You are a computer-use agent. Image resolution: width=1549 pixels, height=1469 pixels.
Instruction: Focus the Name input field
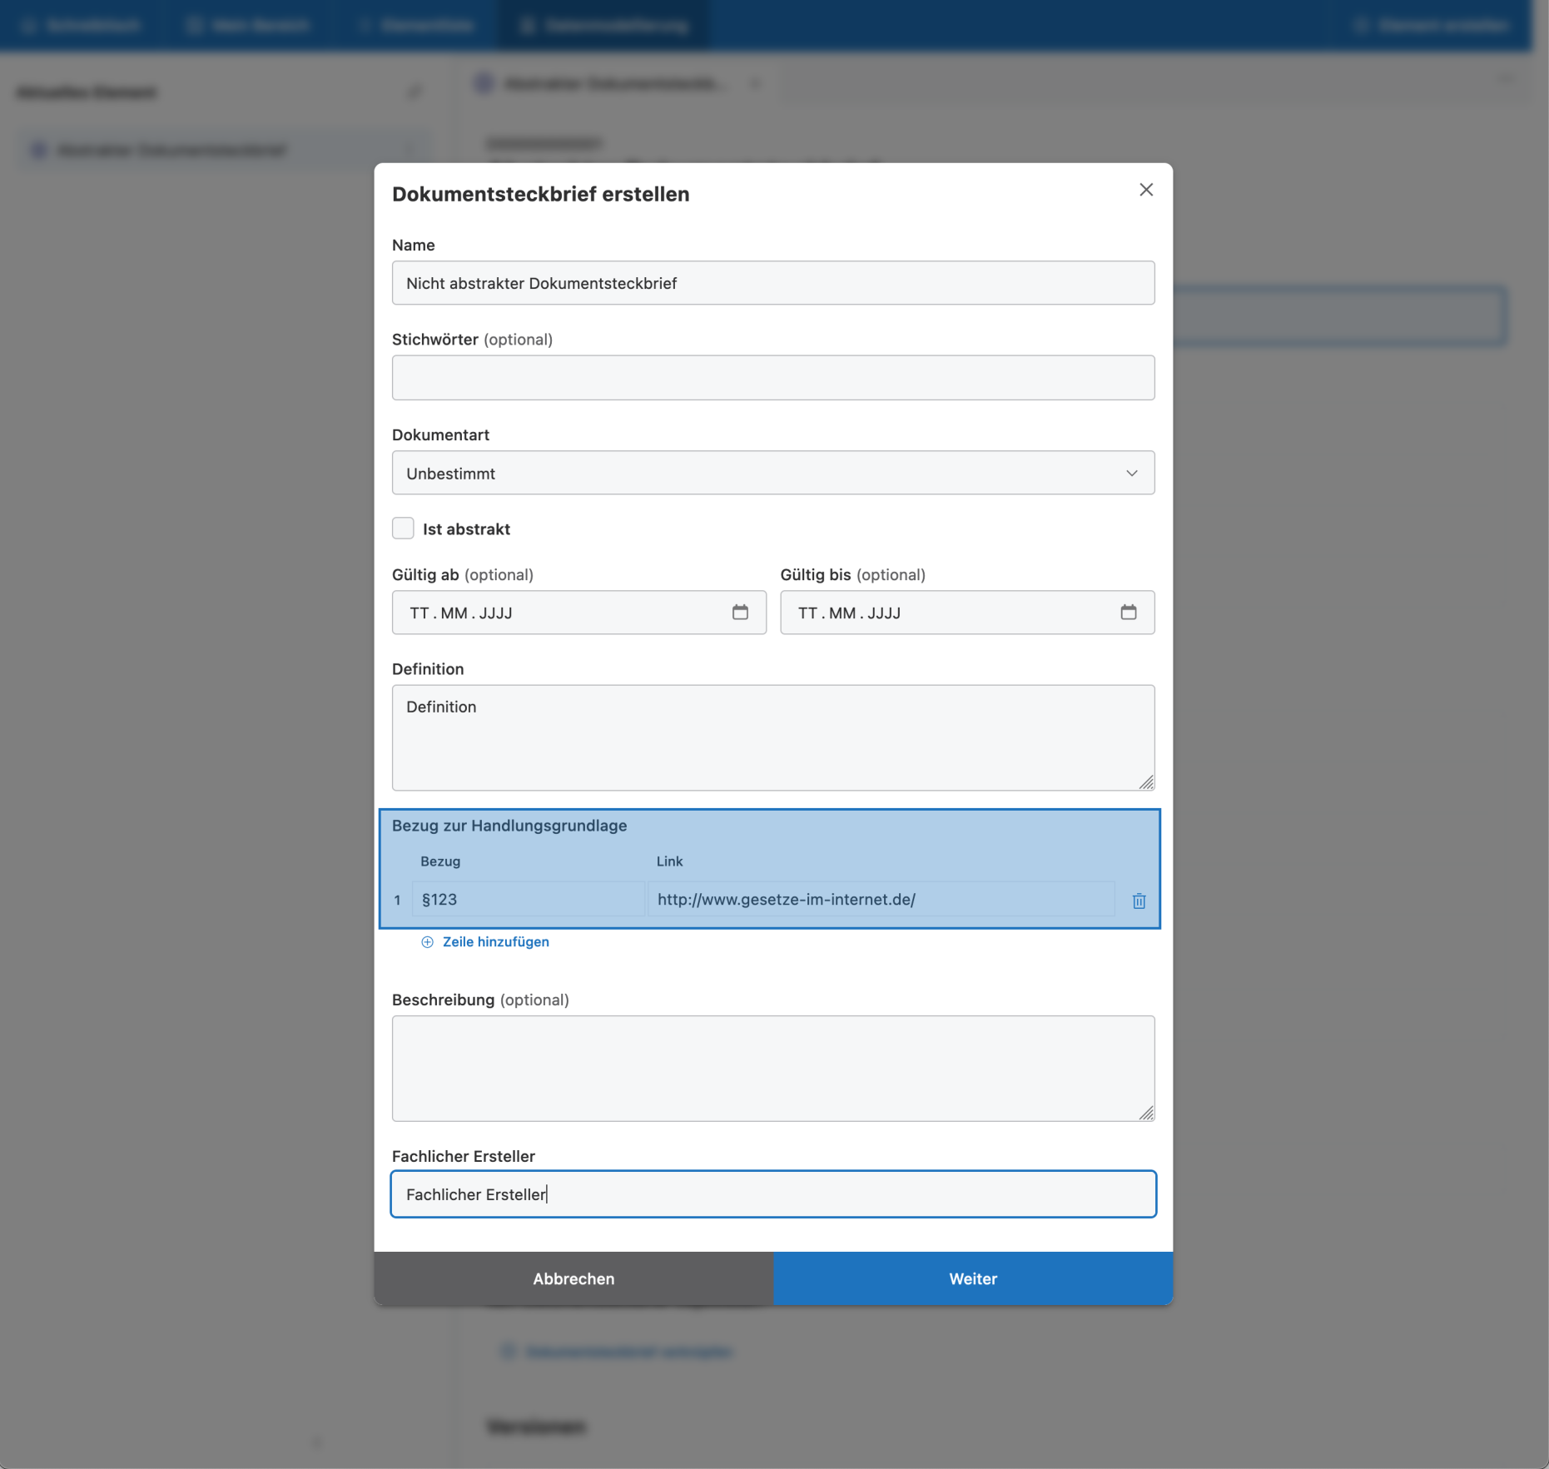click(772, 283)
